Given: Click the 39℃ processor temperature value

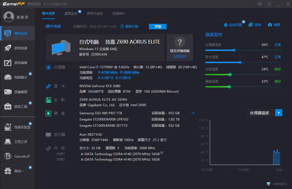Looking at the screenshot, I should [x=265, y=45].
